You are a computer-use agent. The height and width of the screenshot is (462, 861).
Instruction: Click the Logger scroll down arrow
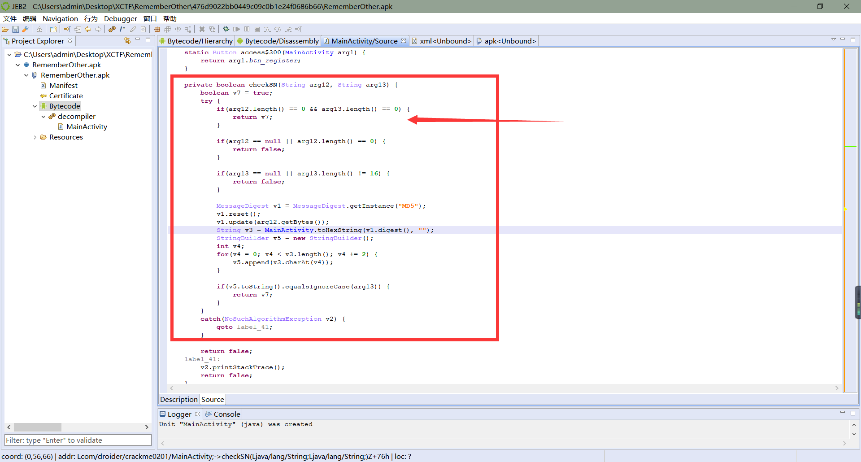[x=854, y=434]
